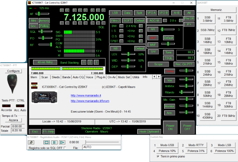Click the Potenza 100% custom key
Viewport: 238px width, 162px height.
coord(224,151)
